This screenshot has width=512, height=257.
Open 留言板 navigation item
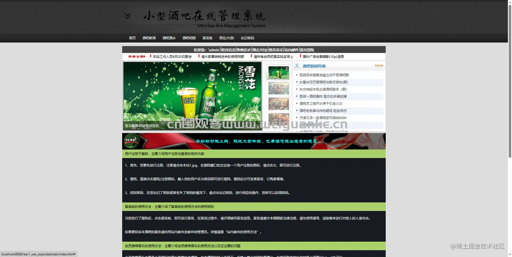pyautogui.click(x=208, y=38)
